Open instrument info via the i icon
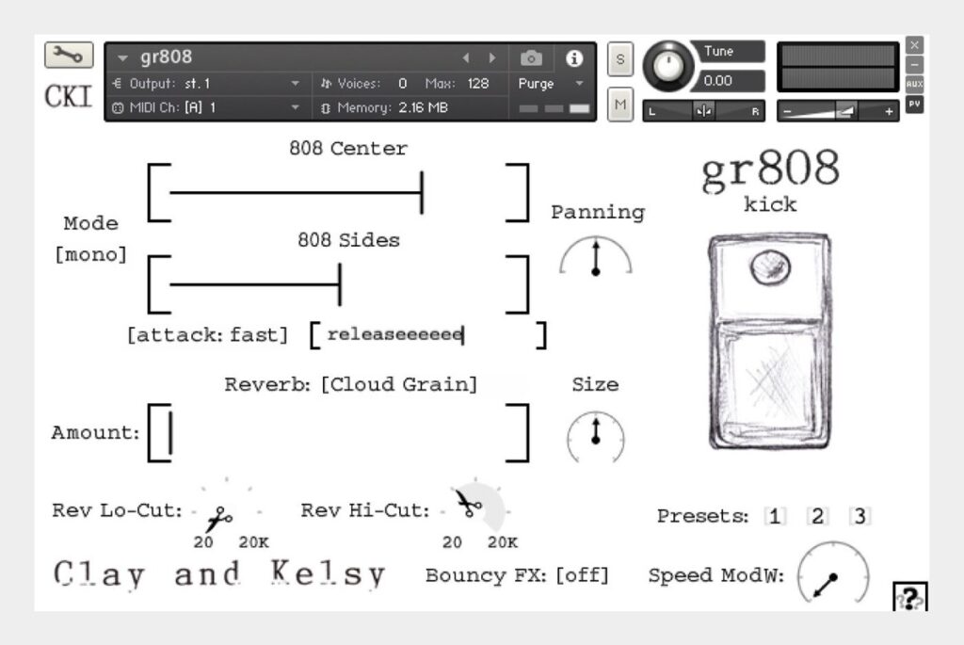This screenshot has width=964, height=645. 575,57
